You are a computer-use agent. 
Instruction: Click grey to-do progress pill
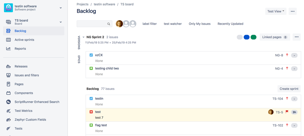point(239,37)
